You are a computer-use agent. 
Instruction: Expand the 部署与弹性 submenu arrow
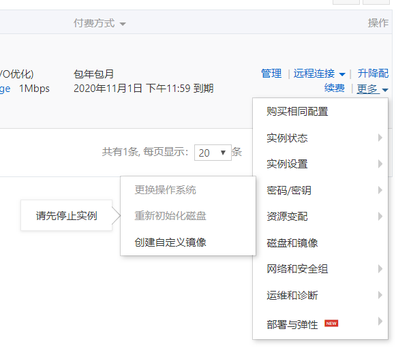(x=380, y=322)
